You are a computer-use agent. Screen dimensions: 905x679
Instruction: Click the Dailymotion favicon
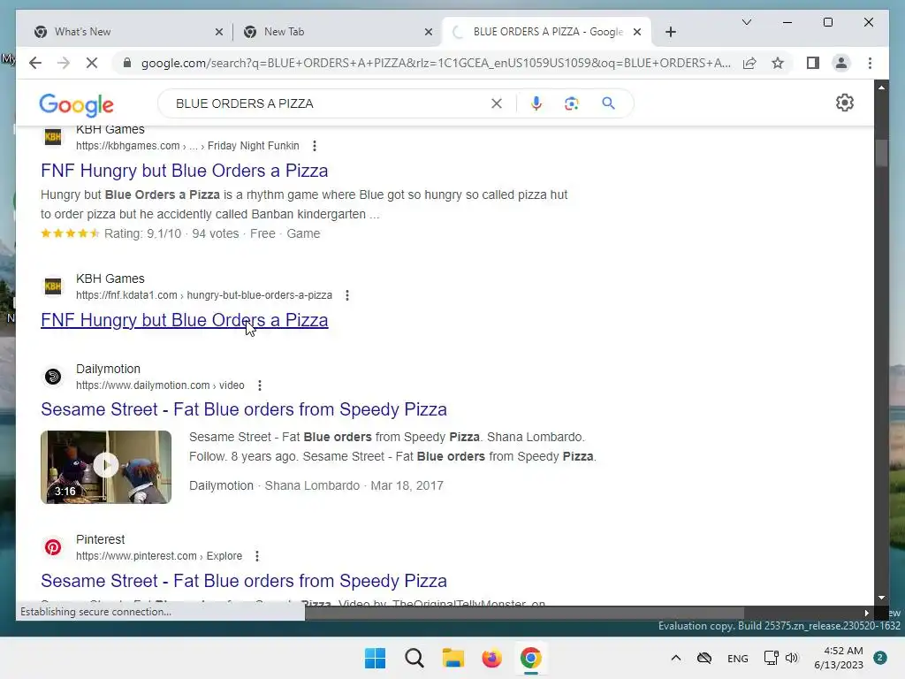[x=53, y=377]
